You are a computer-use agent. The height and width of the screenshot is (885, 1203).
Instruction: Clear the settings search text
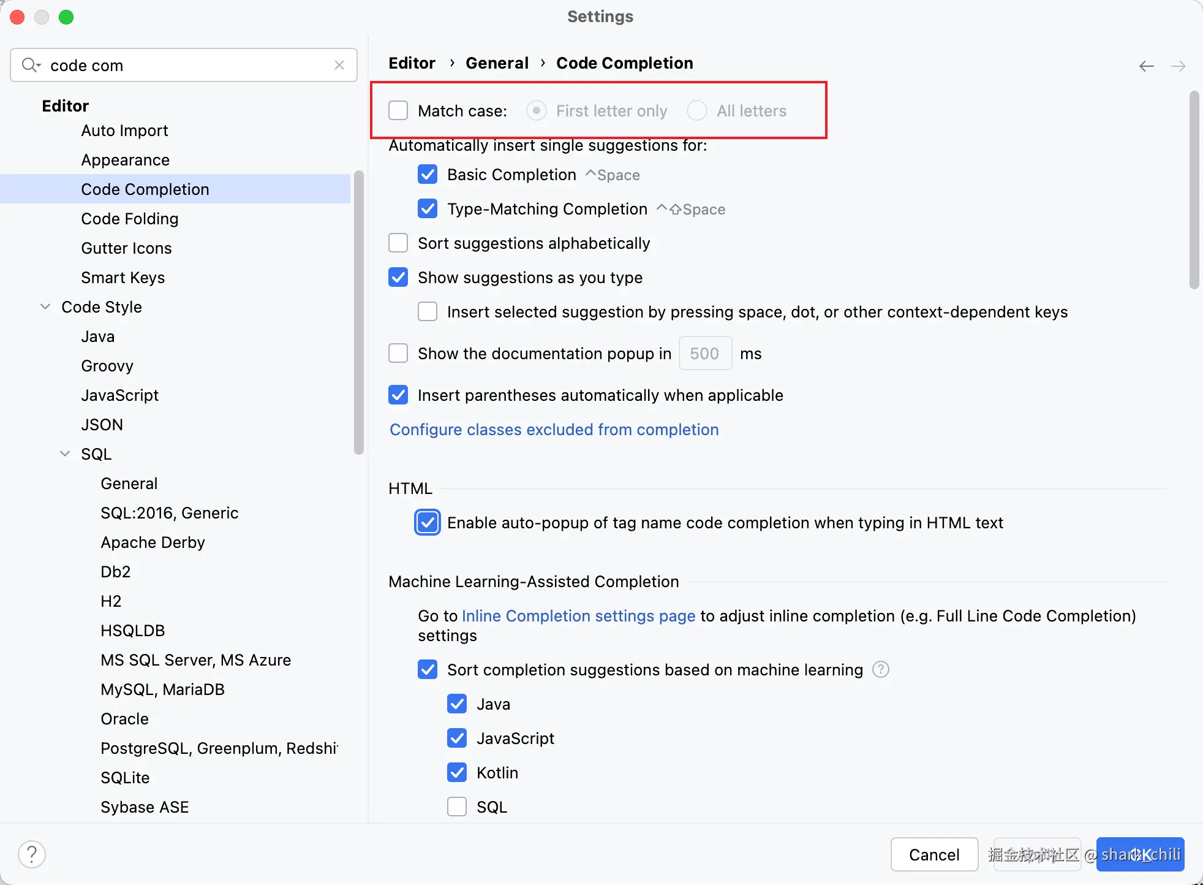point(339,65)
